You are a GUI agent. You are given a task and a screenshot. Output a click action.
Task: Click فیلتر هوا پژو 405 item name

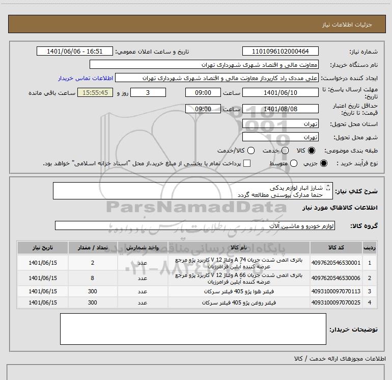(239, 291)
